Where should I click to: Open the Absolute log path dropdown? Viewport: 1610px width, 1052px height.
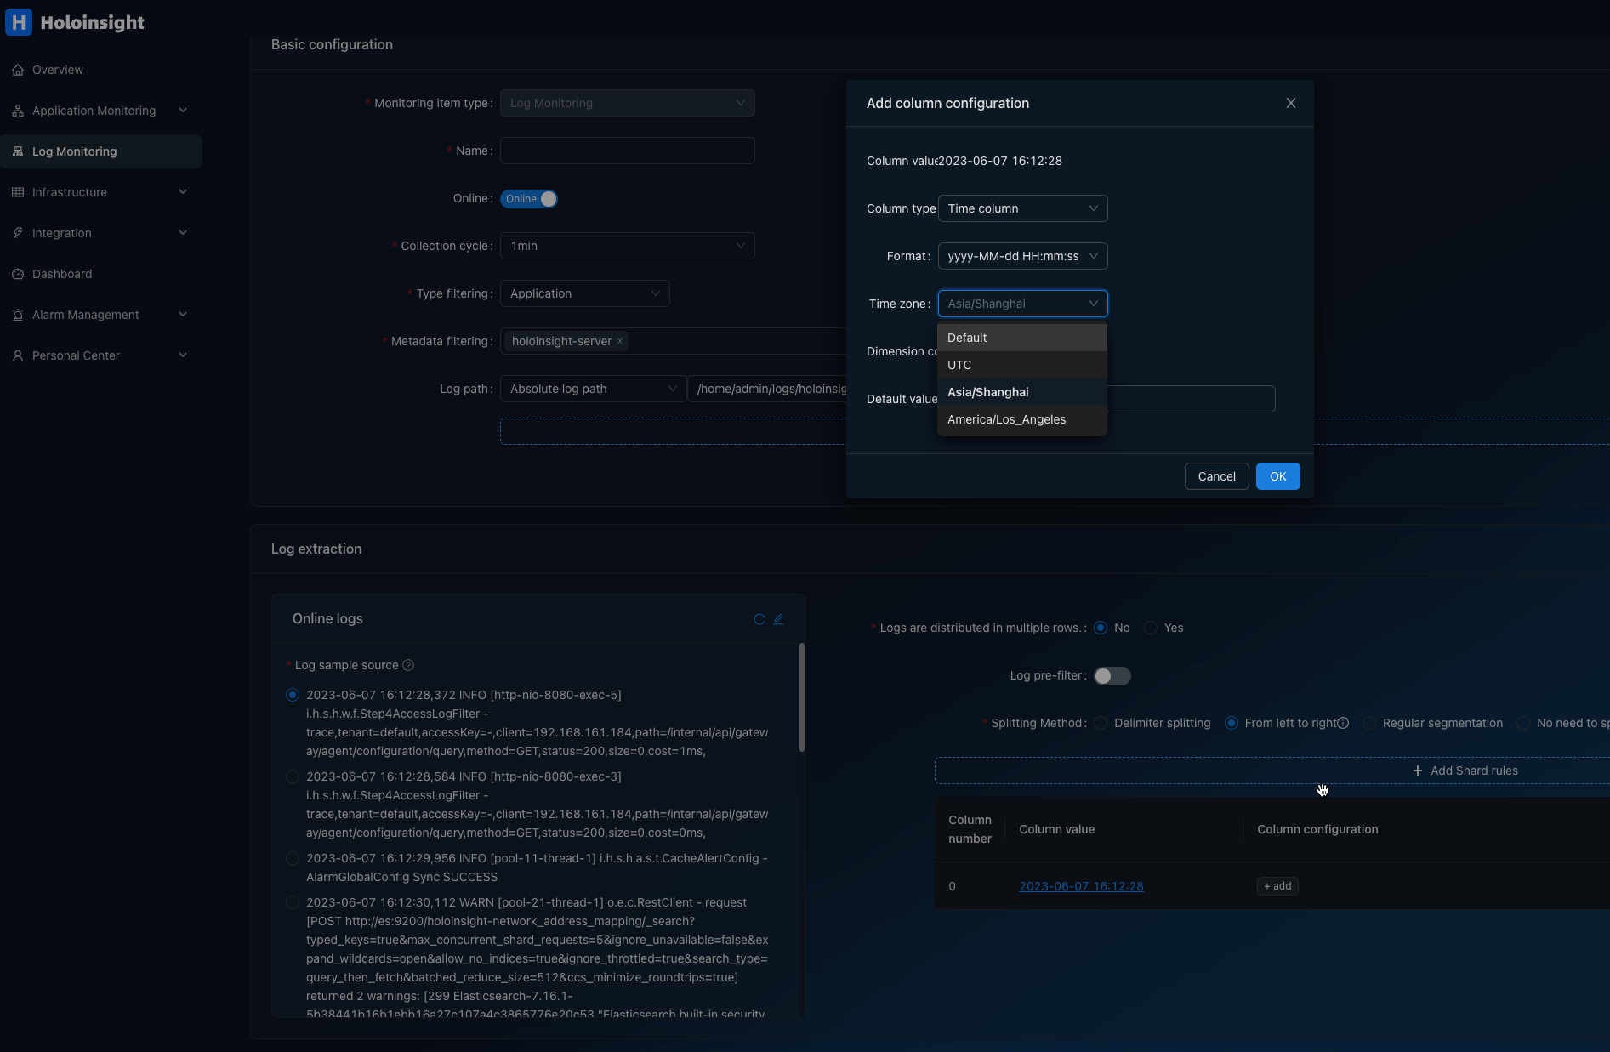pos(594,389)
